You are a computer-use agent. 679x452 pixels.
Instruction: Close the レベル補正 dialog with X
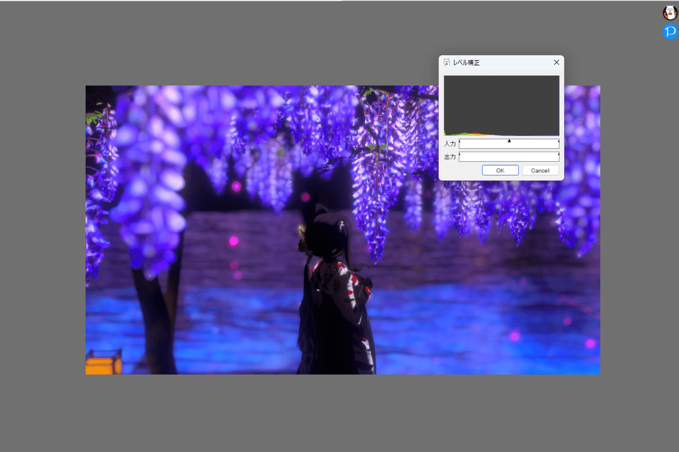click(556, 62)
